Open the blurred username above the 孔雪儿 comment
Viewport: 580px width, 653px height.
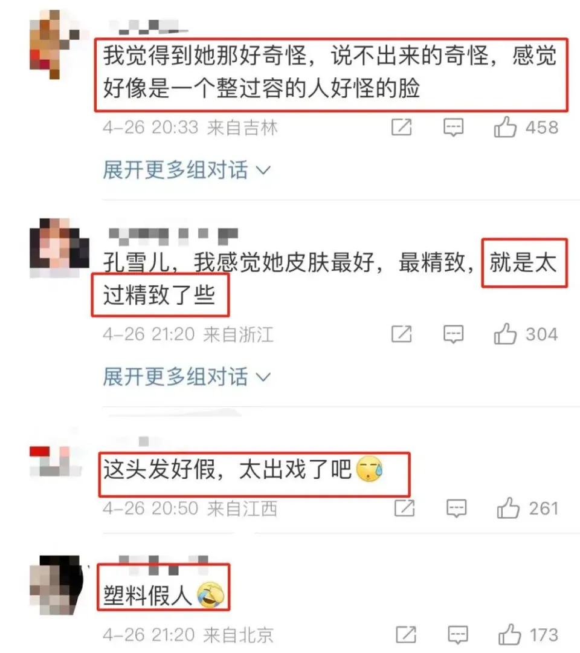pyautogui.click(x=173, y=236)
